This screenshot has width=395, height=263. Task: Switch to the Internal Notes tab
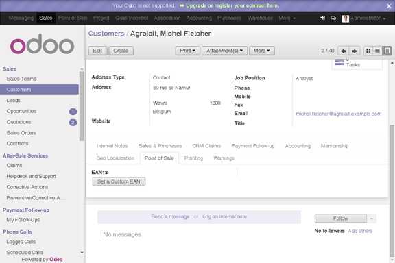pos(112,146)
